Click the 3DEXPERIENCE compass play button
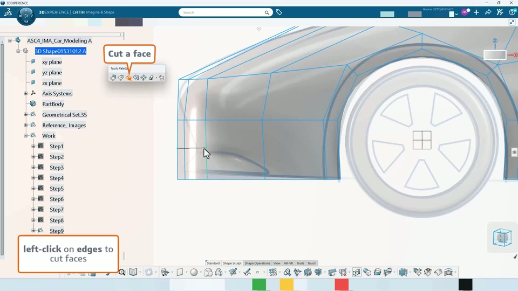Image resolution: width=518 pixels, height=291 pixels. (x=26, y=16)
